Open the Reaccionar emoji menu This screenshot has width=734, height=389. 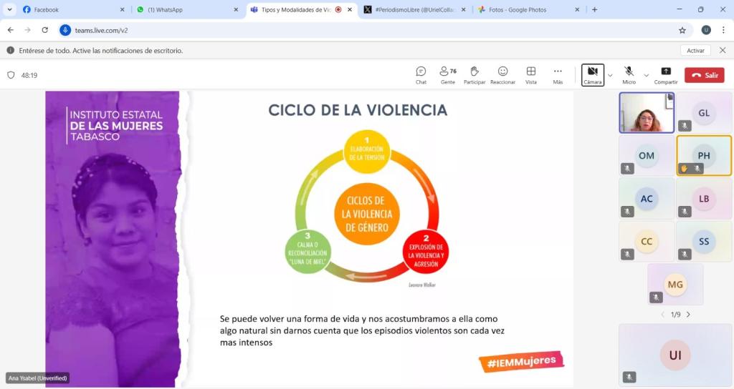(502, 74)
